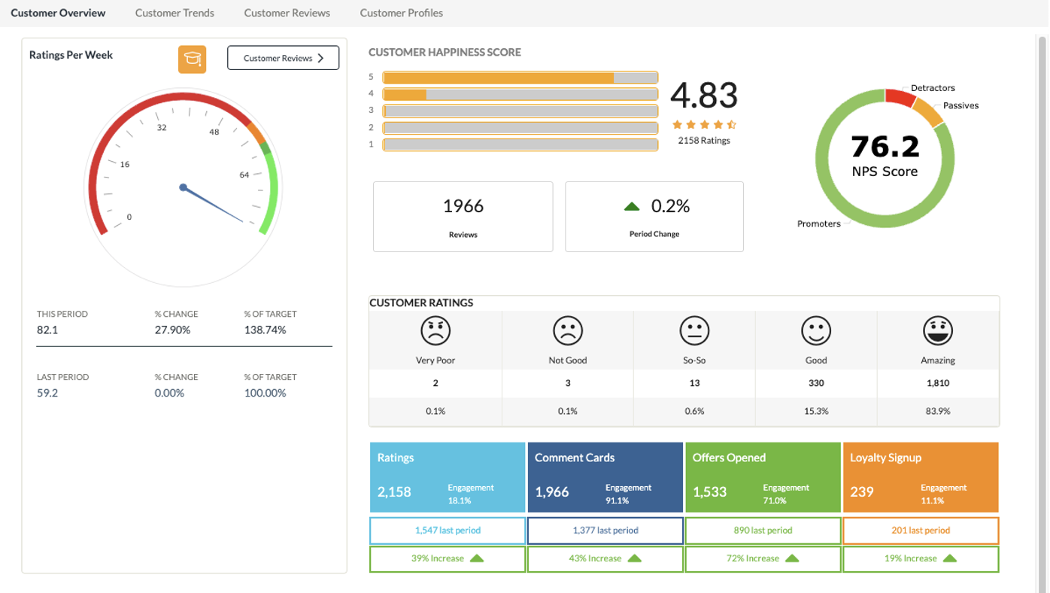The width and height of the screenshot is (1050, 593).
Task: Click the orange graduation cap icon
Action: (192, 59)
